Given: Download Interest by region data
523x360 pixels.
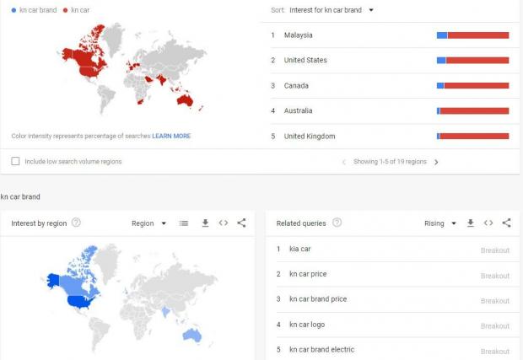Looking at the screenshot, I should point(205,223).
